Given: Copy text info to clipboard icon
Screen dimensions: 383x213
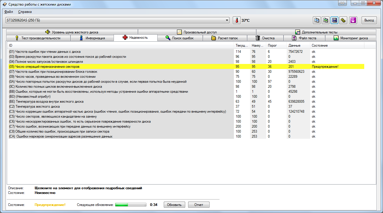Looking at the screenshot, I should click(x=317, y=20).
